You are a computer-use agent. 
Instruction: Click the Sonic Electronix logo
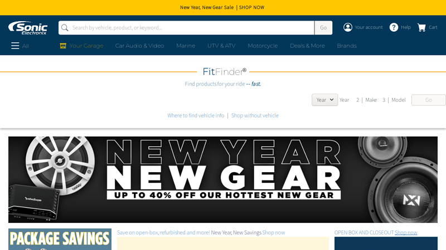click(x=28, y=28)
